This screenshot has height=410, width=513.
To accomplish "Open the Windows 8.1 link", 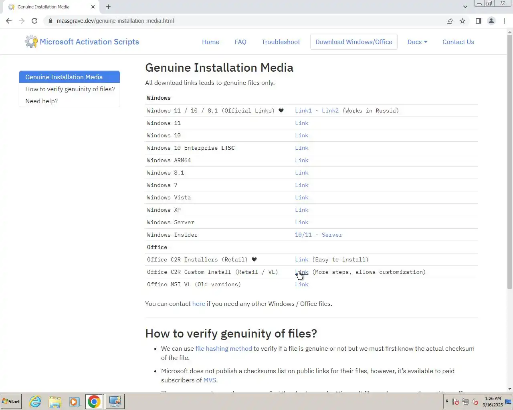I will [302, 173].
